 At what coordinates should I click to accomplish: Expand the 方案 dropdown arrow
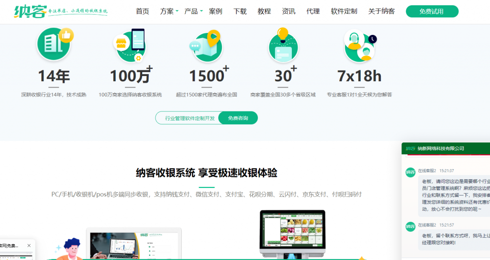point(177,11)
